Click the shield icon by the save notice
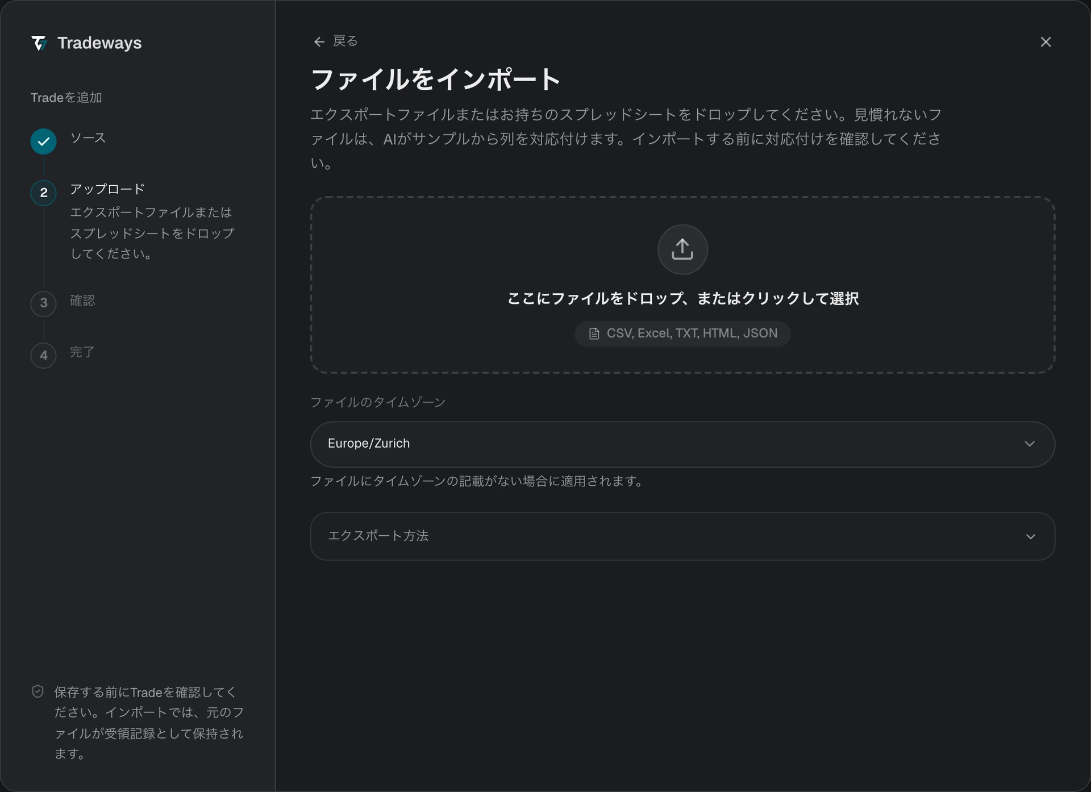The width and height of the screenshot is (1091, 792). [x=38, y=691]
